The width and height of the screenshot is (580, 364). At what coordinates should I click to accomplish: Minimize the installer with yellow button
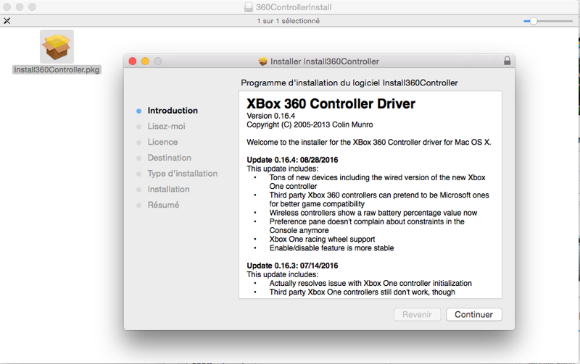click(145, 62)
